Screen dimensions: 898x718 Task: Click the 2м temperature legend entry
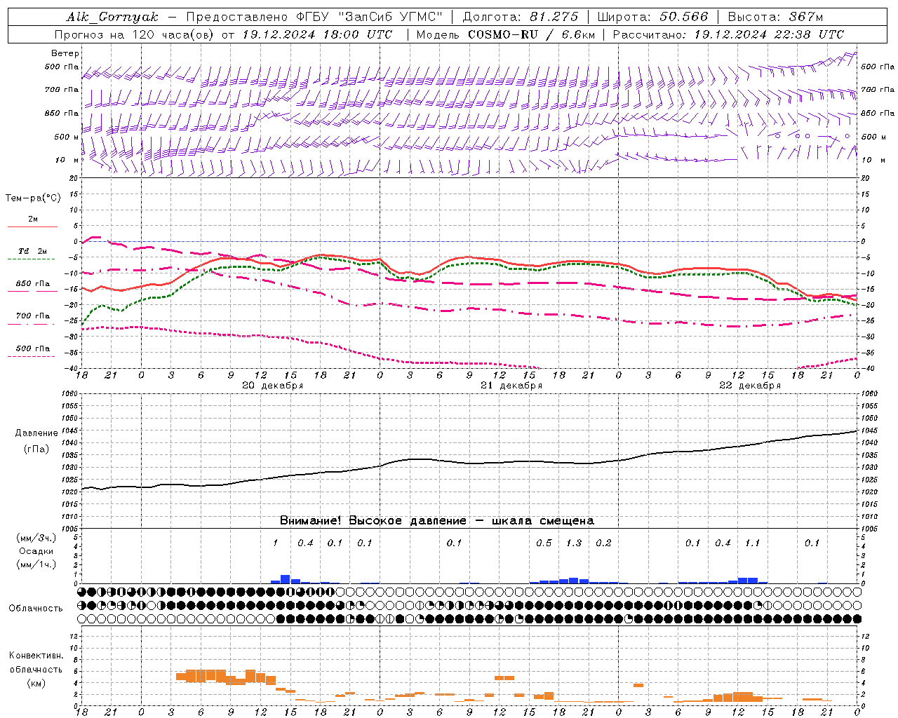[33, 219]
